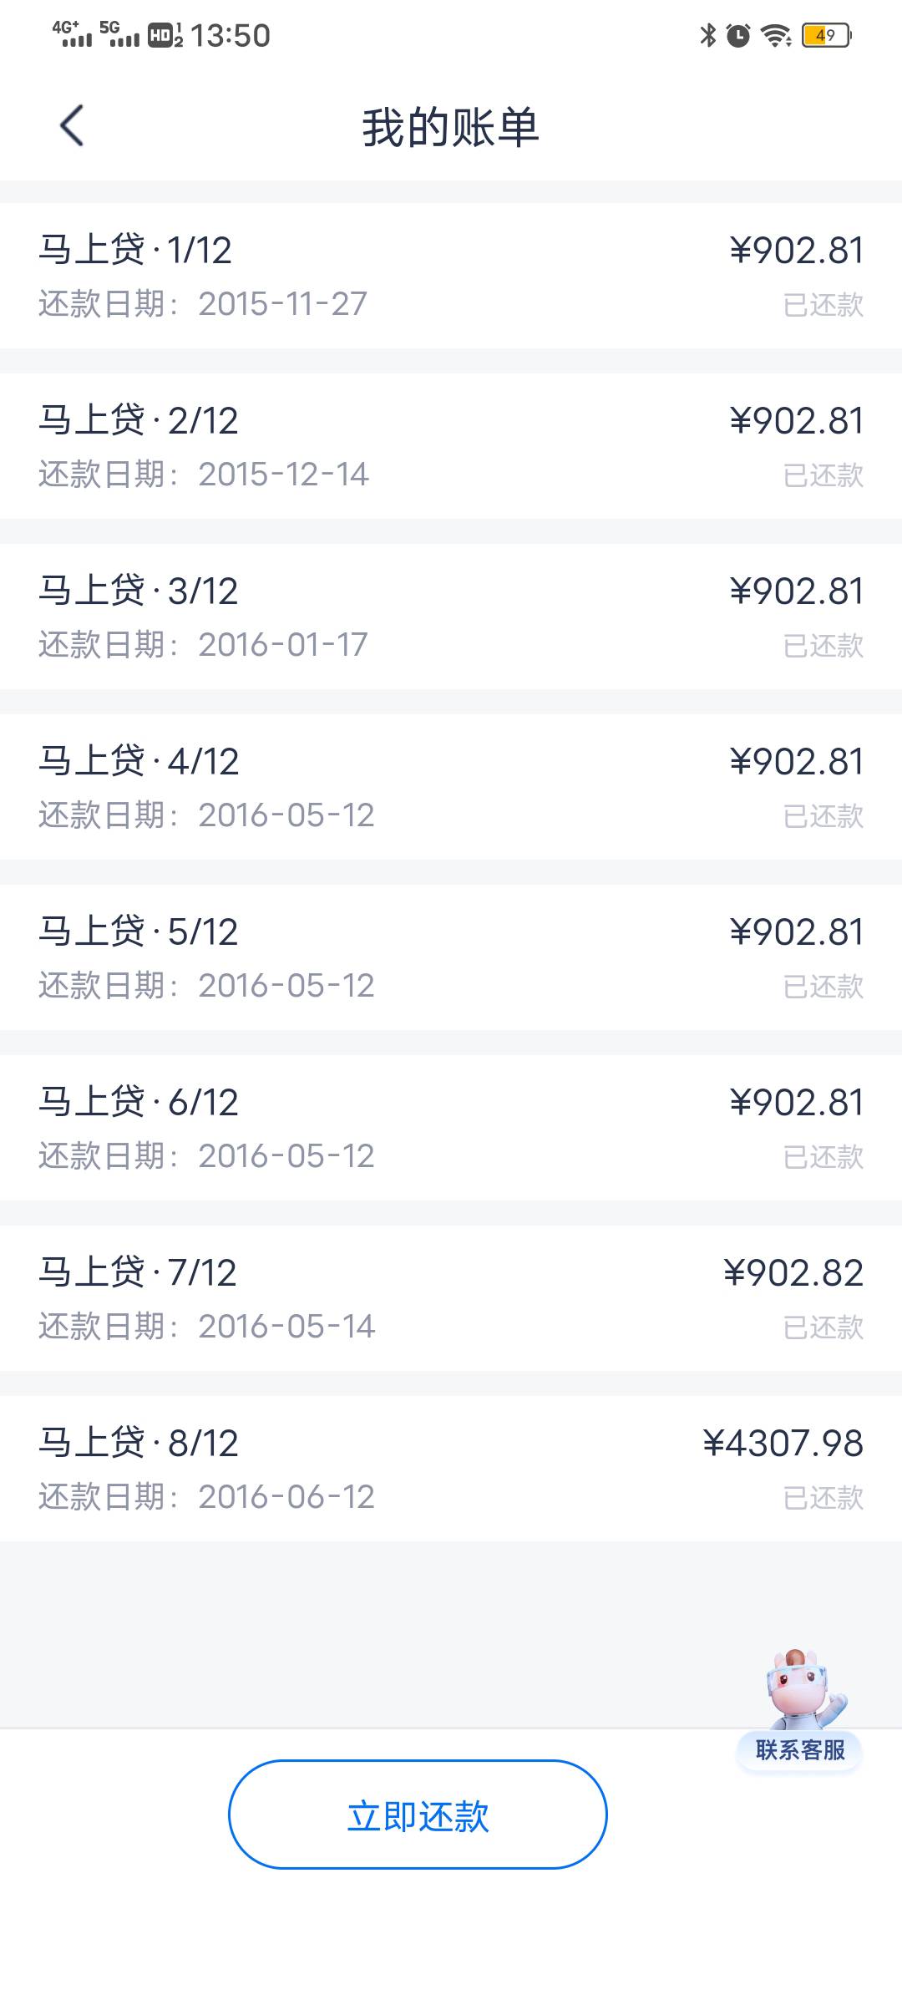Tap the 4G+ signal strength icon
The width and height of the screenshot is (902, 2005).
[72, 33]
